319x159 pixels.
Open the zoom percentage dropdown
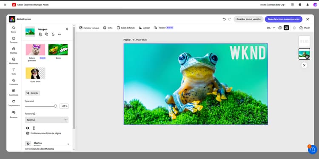[271, 28]
